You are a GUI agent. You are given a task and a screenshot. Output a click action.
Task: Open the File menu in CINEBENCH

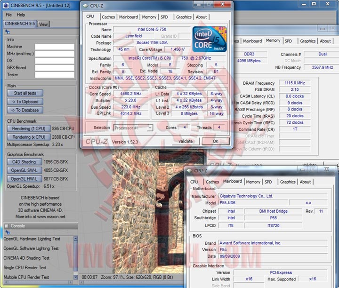click(x=8, y=15)
